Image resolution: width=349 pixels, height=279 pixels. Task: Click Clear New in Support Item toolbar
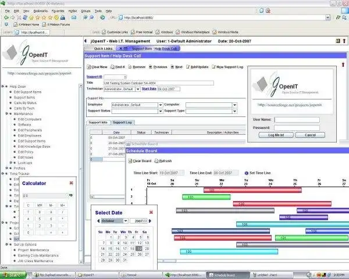(x=97, y=67)
